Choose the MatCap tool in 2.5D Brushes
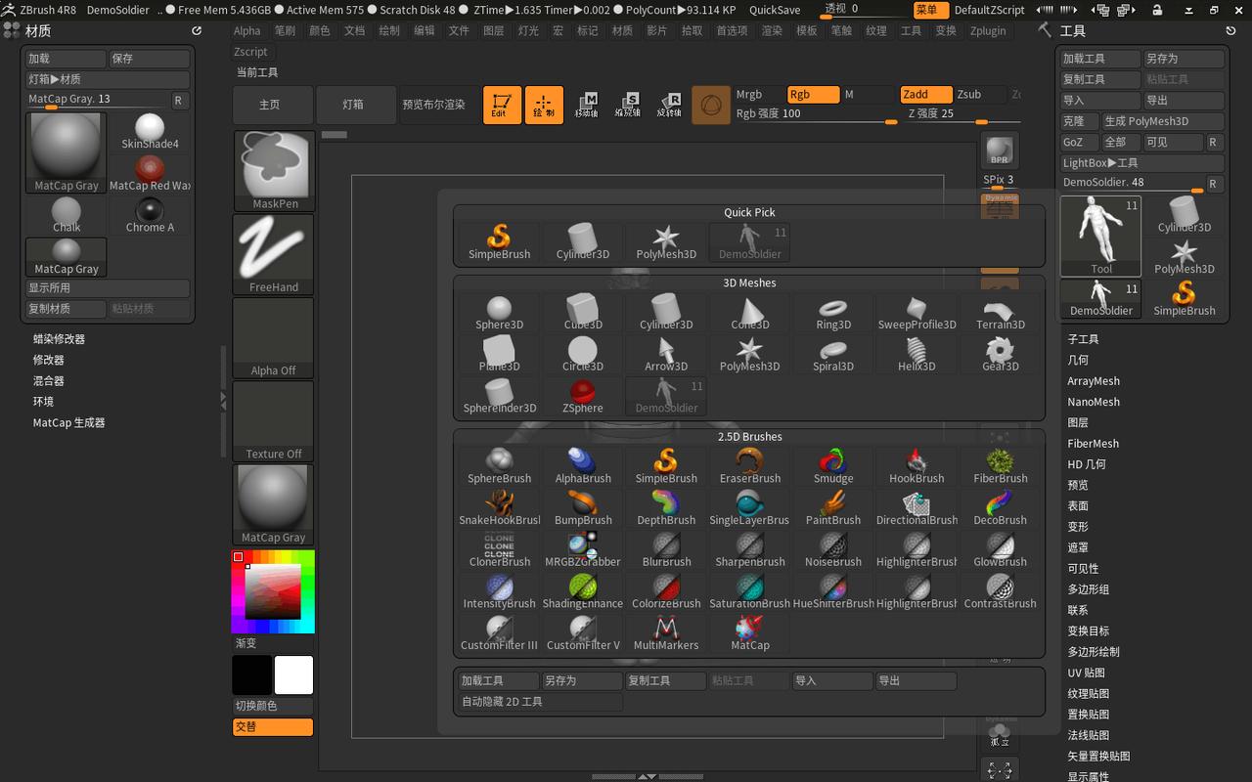Image resolution: width=1252 pixels, height=782 pixels. point(750,634)
